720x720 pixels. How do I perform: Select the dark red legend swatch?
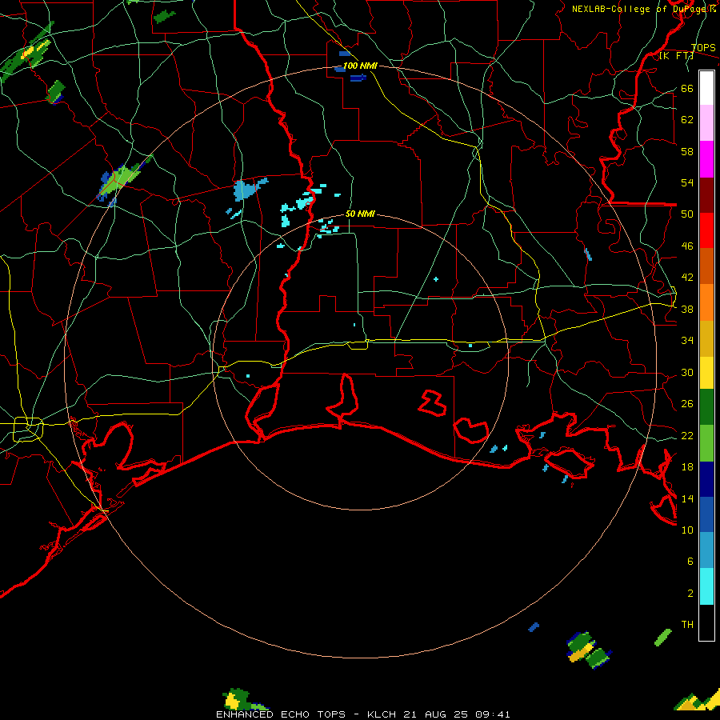click(706, 195)
